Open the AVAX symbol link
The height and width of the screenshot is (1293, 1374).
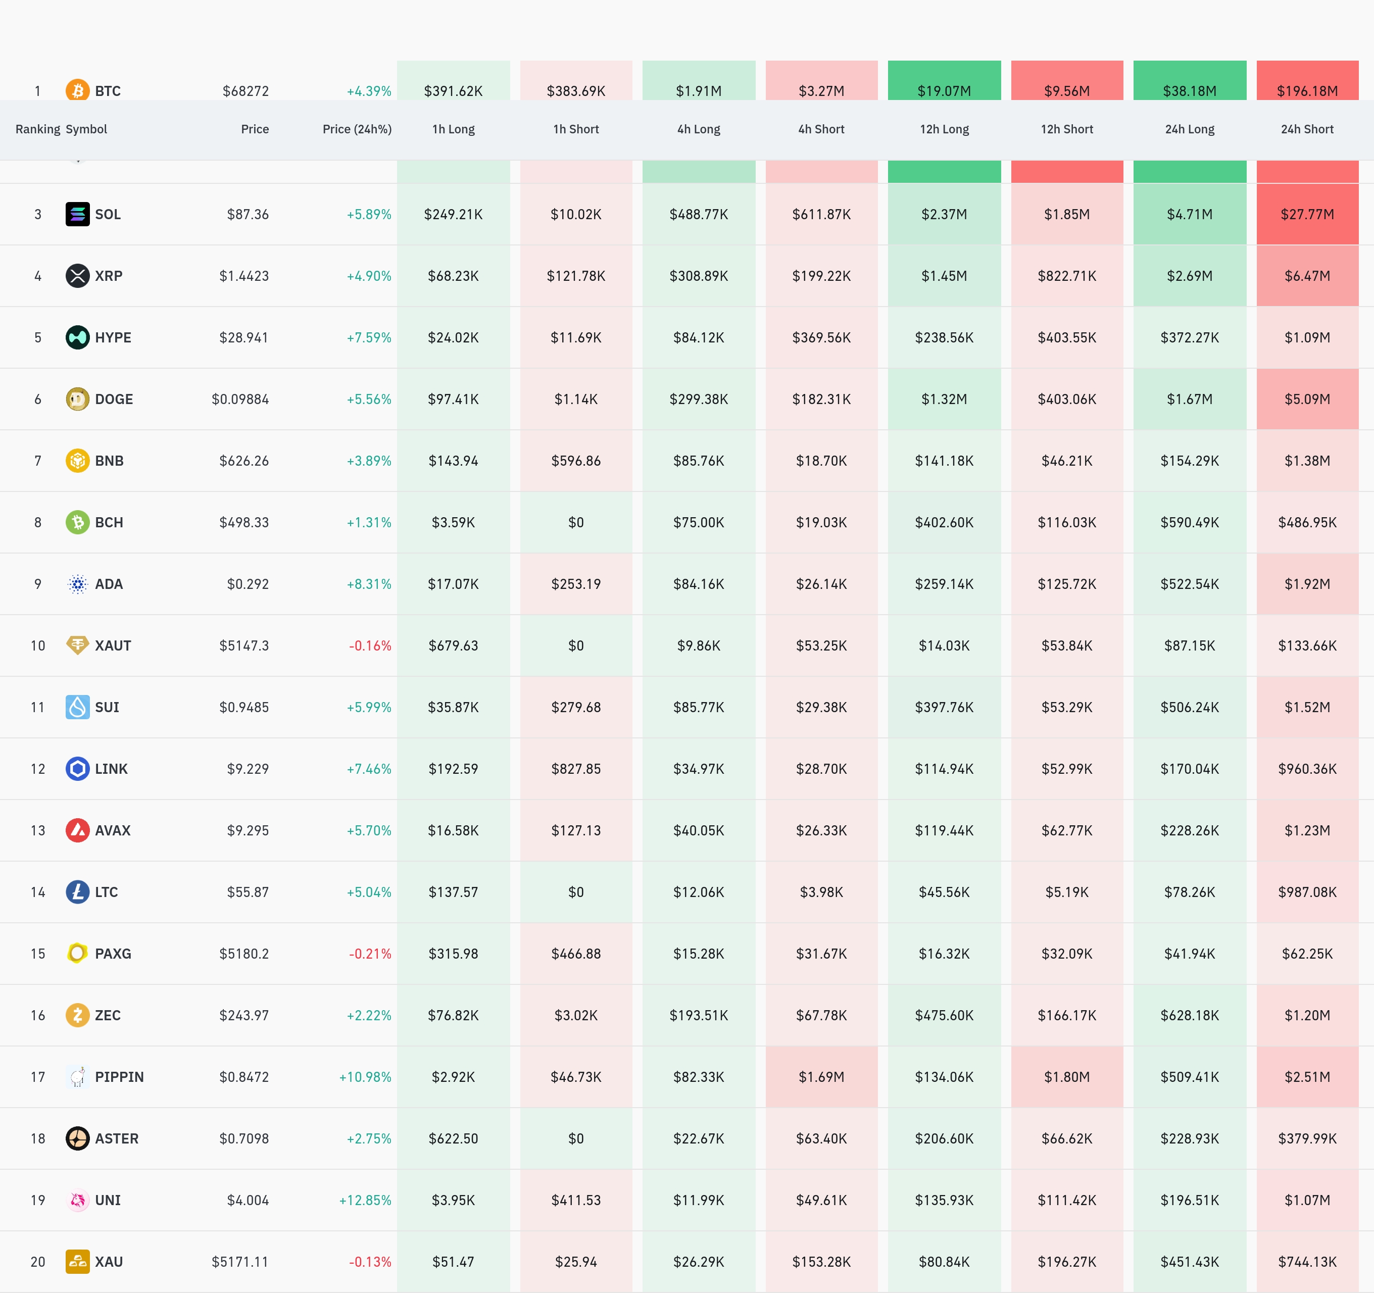point(113,830)
